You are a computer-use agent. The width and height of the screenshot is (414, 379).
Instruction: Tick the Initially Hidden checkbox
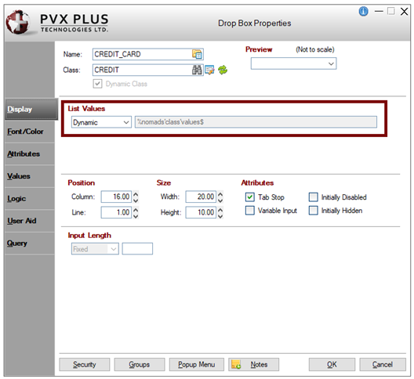point(313,211)
